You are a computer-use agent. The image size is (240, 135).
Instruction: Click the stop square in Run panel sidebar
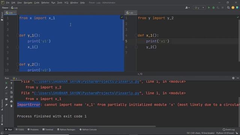click(x=6, y=93)
